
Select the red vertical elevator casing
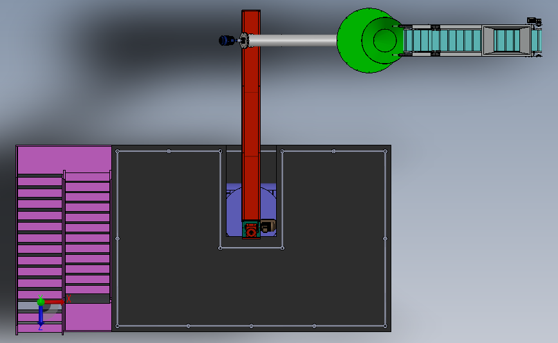point(251,116)
